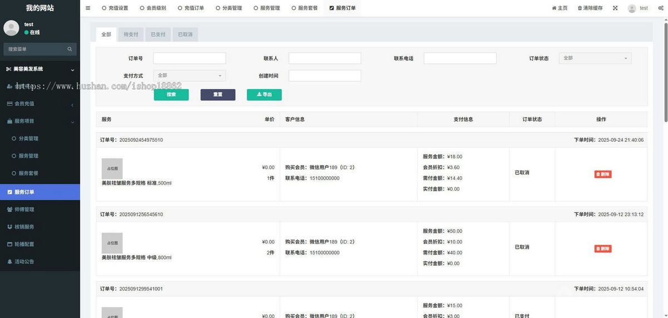Click the 我的网站 site title

[x=40, y=8]
